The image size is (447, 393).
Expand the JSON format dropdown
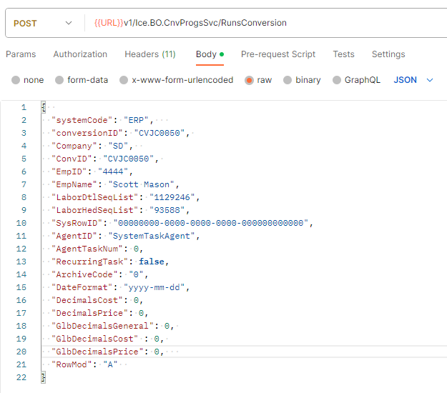click(413, 80)
